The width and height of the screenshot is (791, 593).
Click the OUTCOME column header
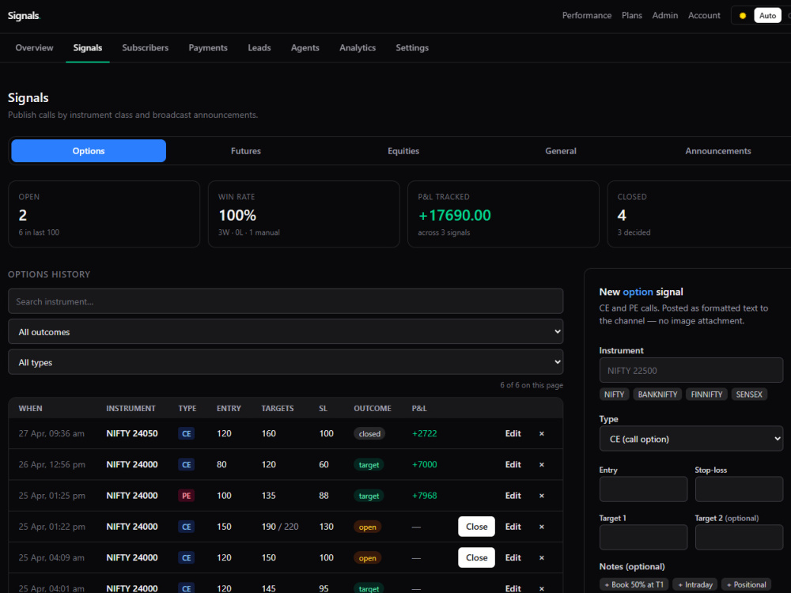(373, 409)
